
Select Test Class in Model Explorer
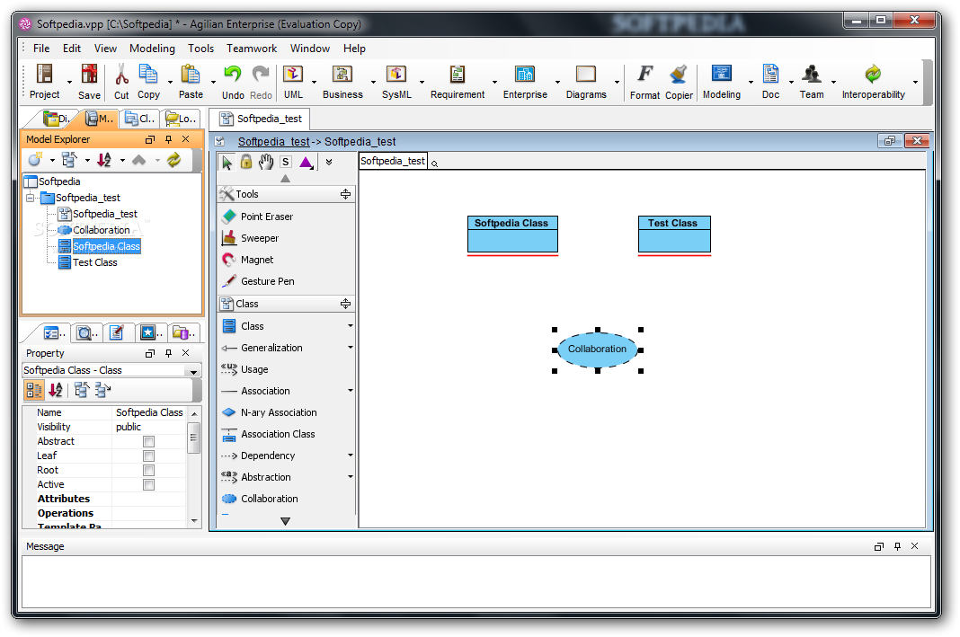pos(95,262)
